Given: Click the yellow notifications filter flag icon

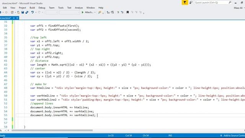Looking at the screenshot, I should [x=185, y=3].
